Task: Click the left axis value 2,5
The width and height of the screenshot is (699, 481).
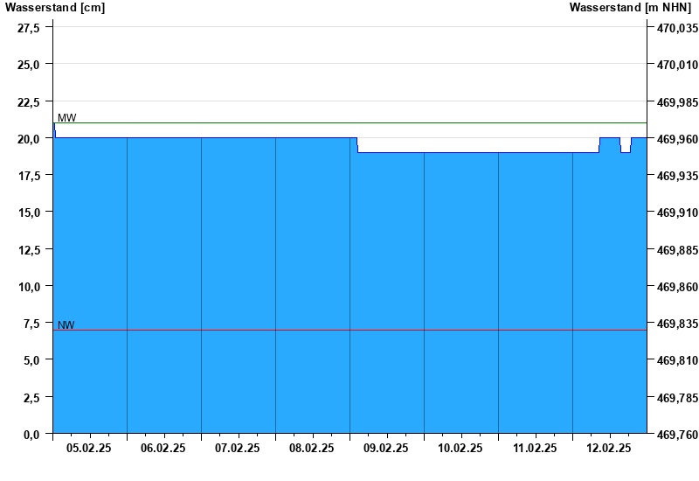Action: click(31, 397)
